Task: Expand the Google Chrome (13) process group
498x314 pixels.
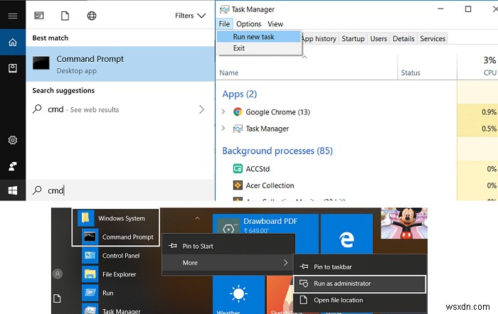Action: [223, 112]
